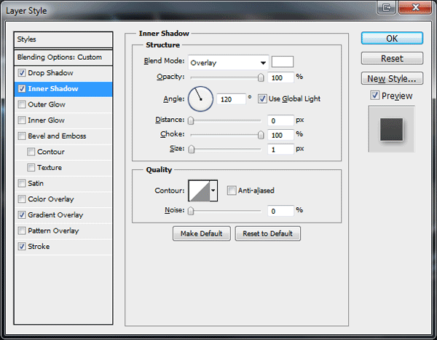This screenshot has width=437, height=340.
Task: Enable the Inner Glow checkbox
Action: pyautogui.click(x=22, y=120)
